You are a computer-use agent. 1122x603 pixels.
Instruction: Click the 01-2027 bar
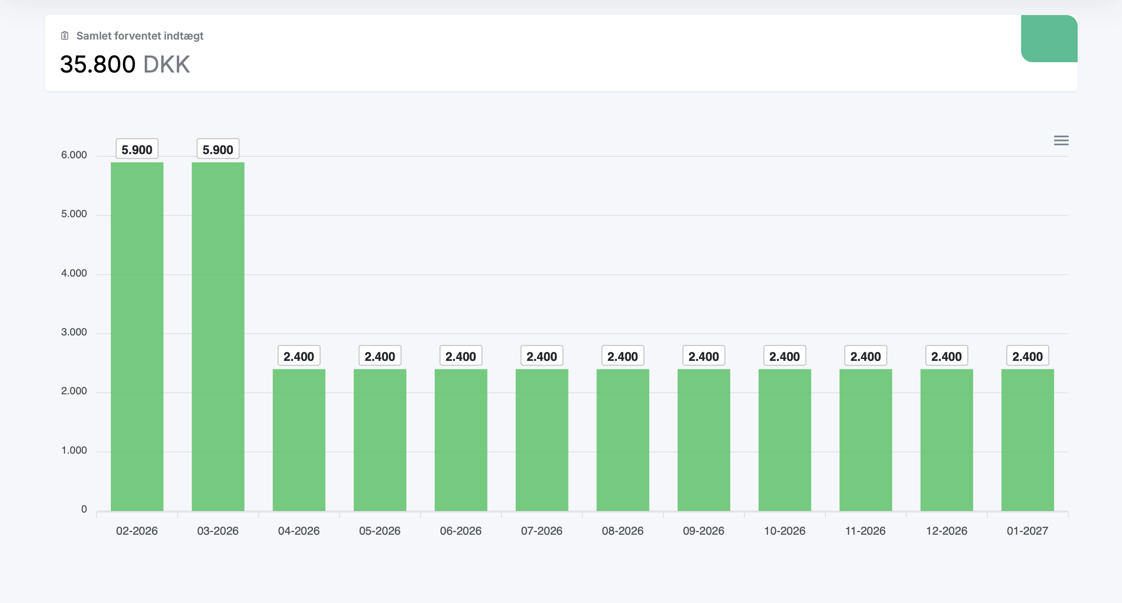(x=1027, y=440)
